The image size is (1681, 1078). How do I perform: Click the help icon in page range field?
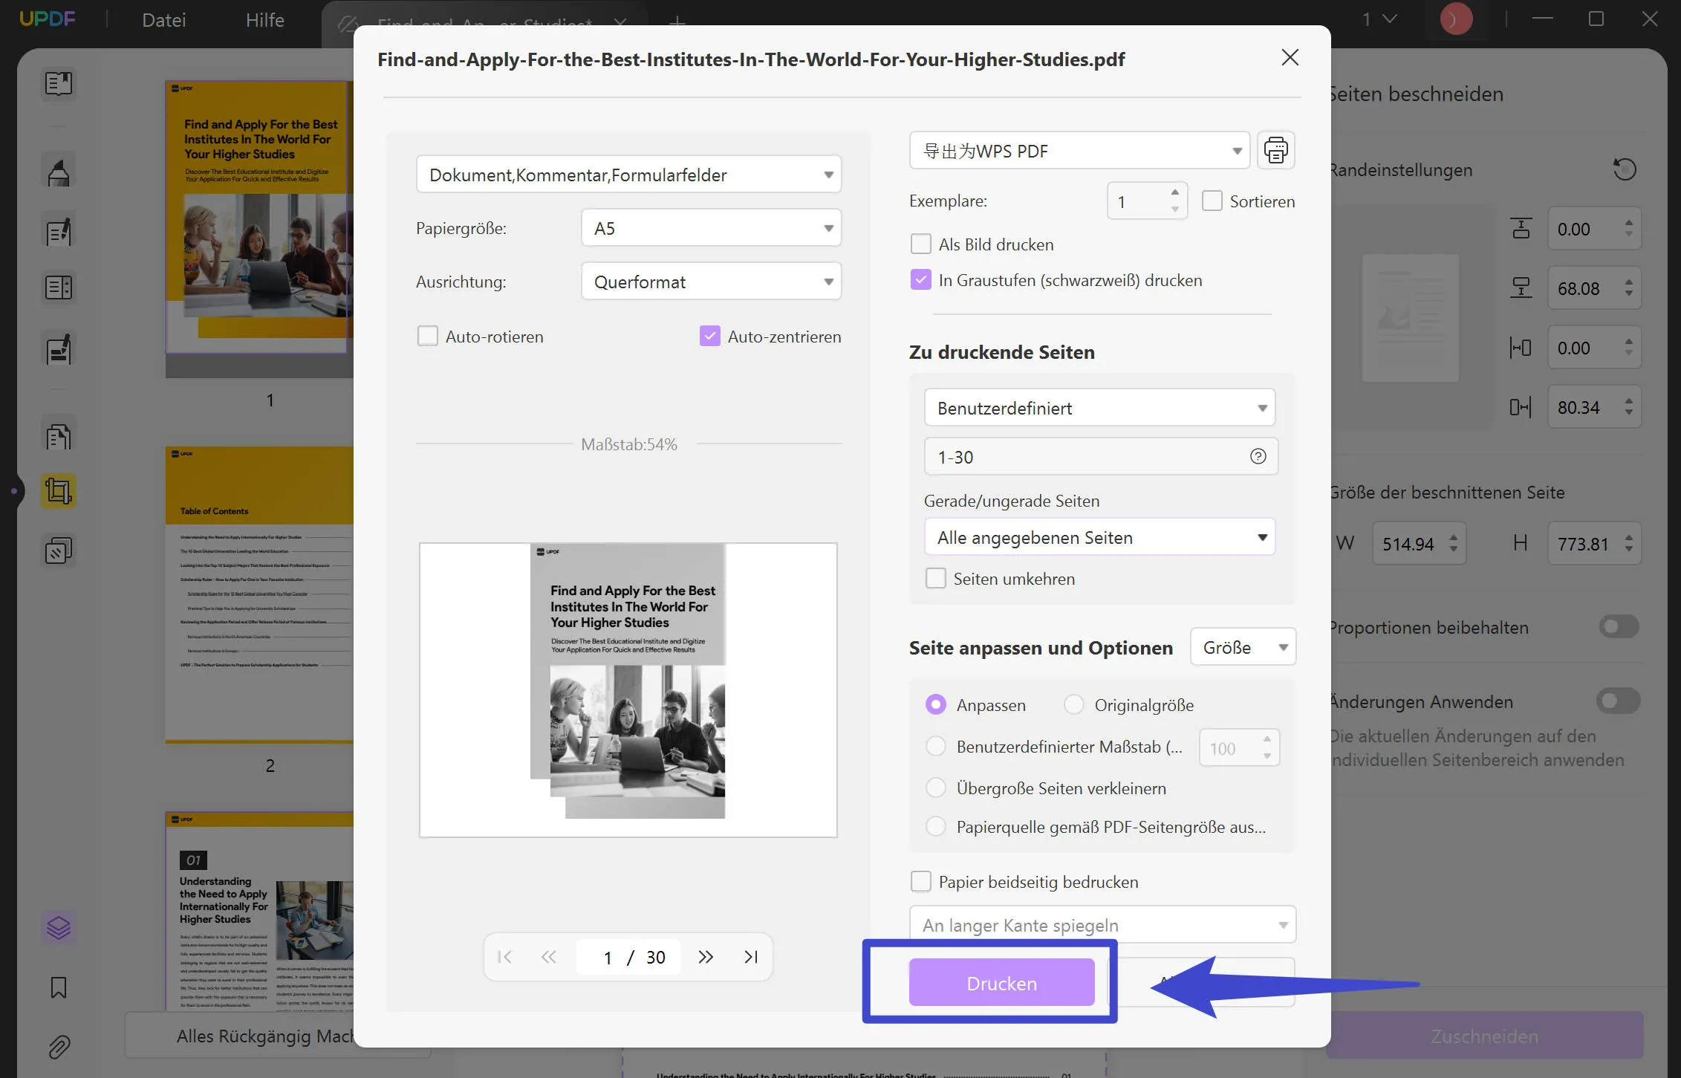[x=1258, y=457]
